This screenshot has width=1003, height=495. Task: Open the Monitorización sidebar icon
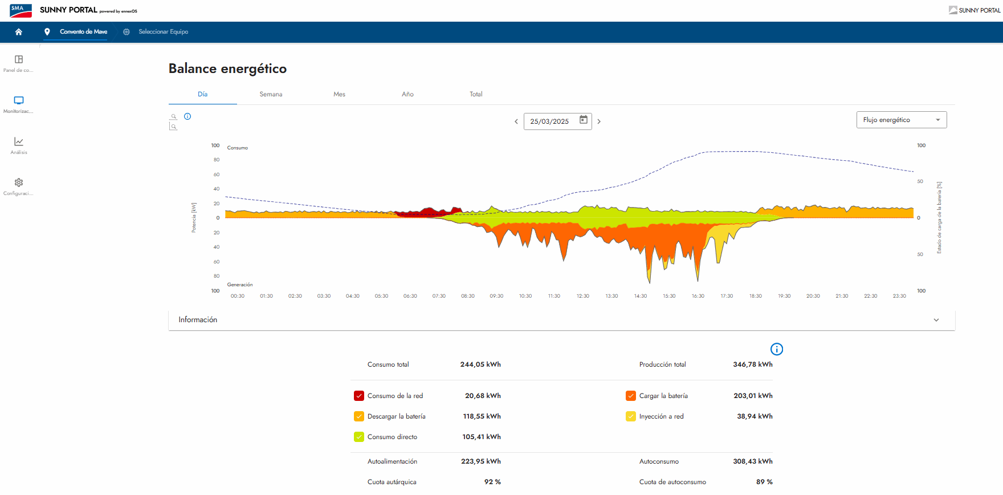(19, 101)
